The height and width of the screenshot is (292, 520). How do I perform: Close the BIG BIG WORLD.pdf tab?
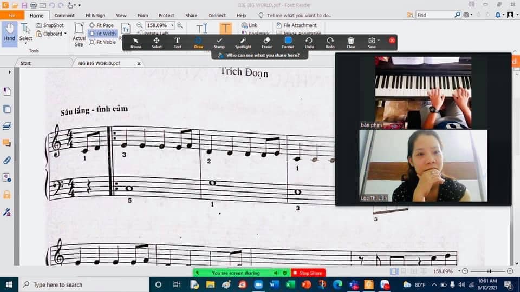(139, 64)
